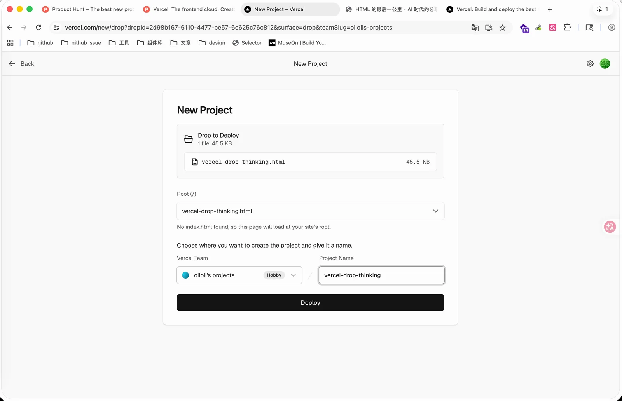Click the sparkle icon beside 1 in tab strip
The width and height of the screenshot is (622, 401).
599,9
